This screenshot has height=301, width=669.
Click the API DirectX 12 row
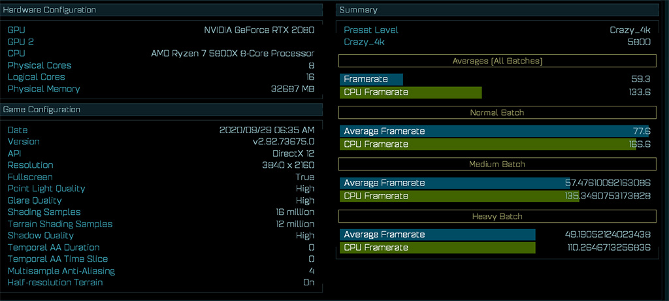coord(161,153)
